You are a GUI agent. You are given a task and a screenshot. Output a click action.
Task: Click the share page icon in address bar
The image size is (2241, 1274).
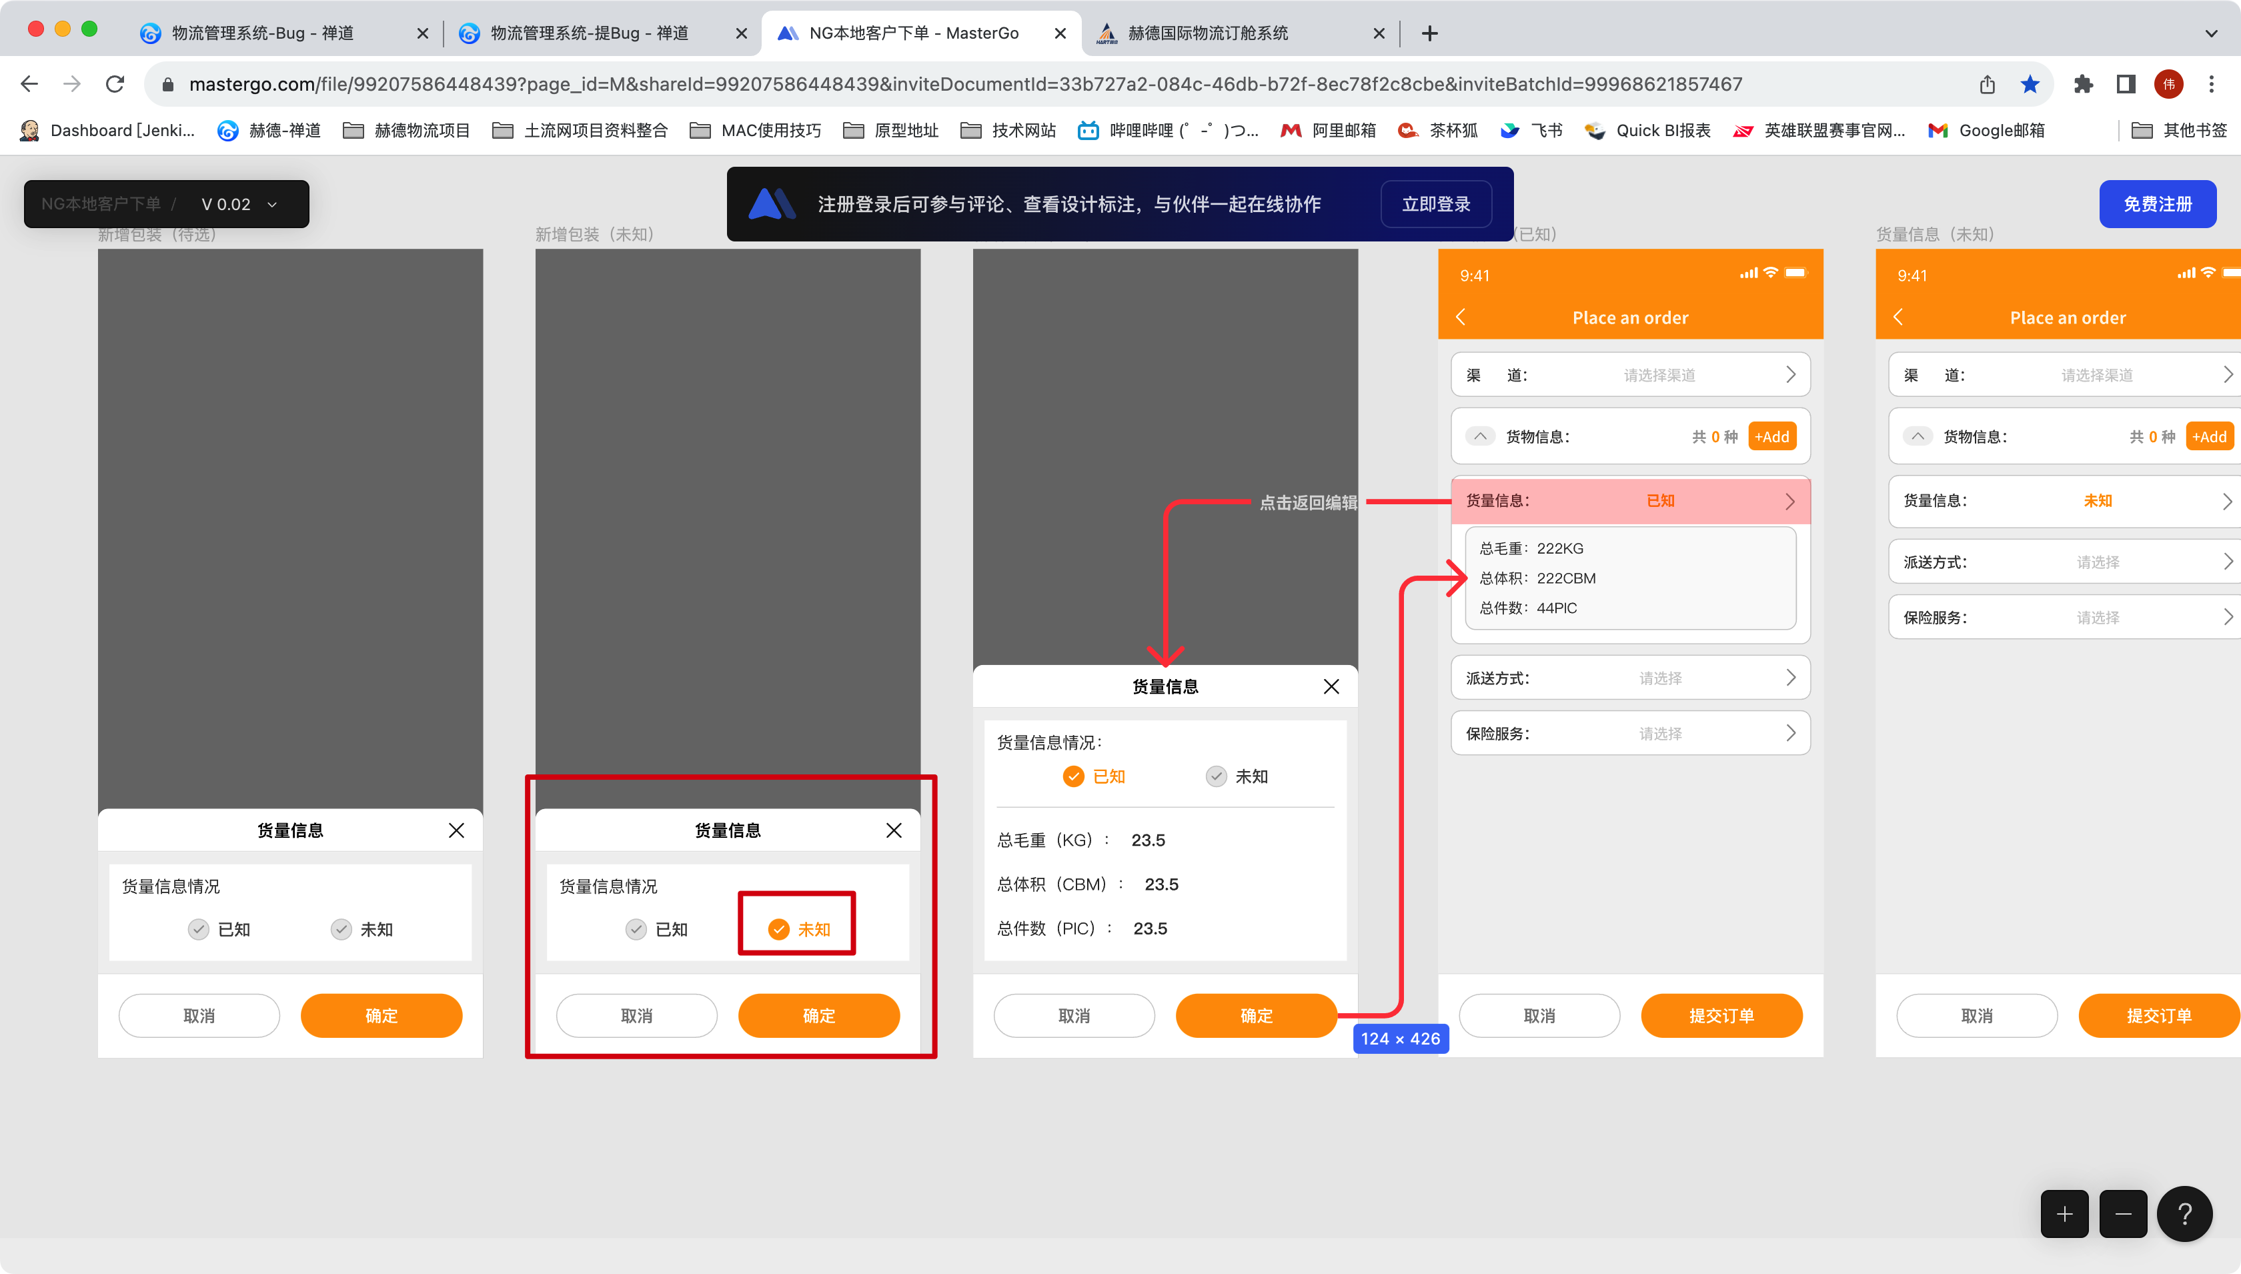point(1988,84)
